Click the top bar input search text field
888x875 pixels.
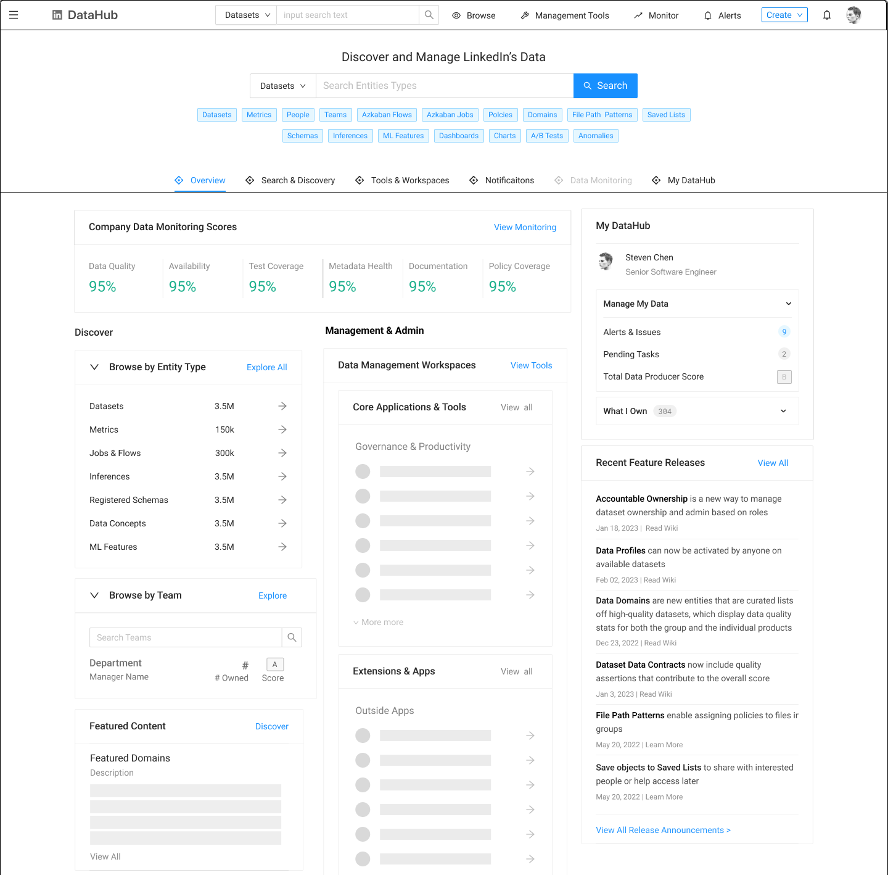[x=348, y=15]
